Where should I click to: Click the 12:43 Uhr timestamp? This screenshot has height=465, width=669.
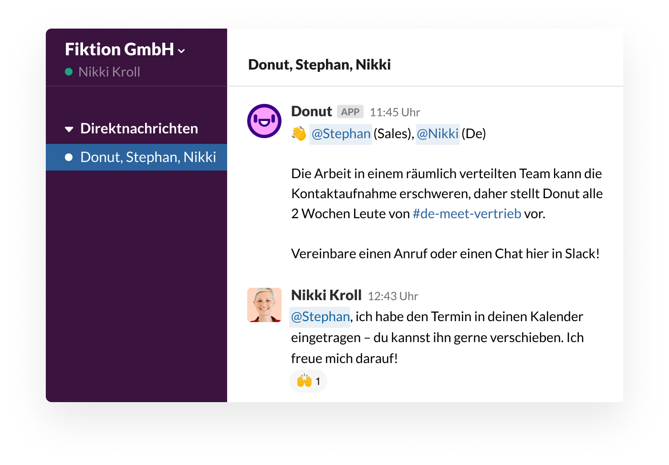coord(393,296)
